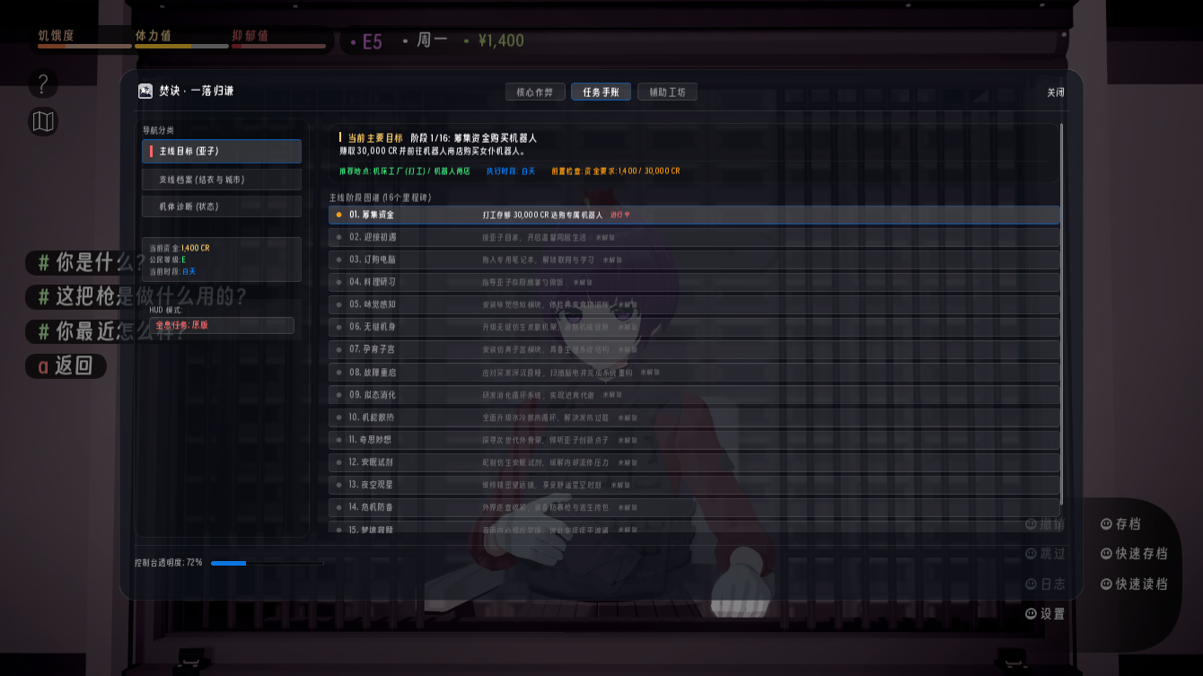Switch to the 核心作弊 tab
The height and width of the screenshot is (676, 1203).
(x=535, y=92)
